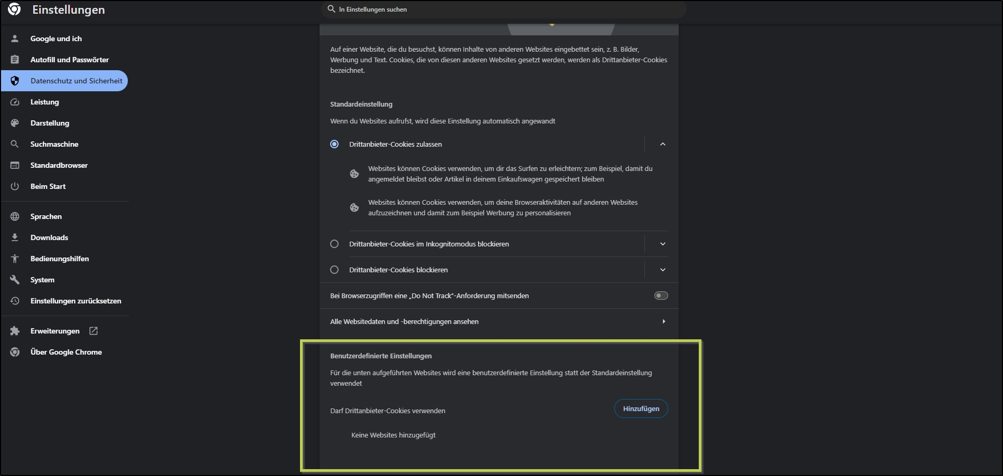Viewport: 1003px width, 476px height.
Task: Click the Downloads arrow icon
Action: tap(15, 237)
